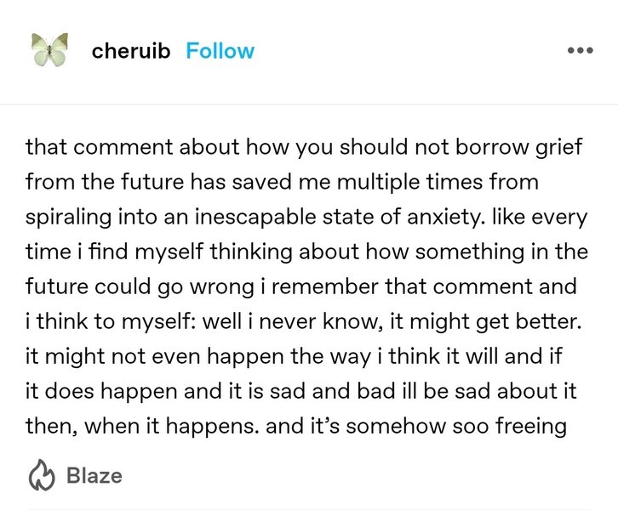This screenshot has height=510, width=618.
Task: Click the butterfly avatar image
Action: coord(49,51)
